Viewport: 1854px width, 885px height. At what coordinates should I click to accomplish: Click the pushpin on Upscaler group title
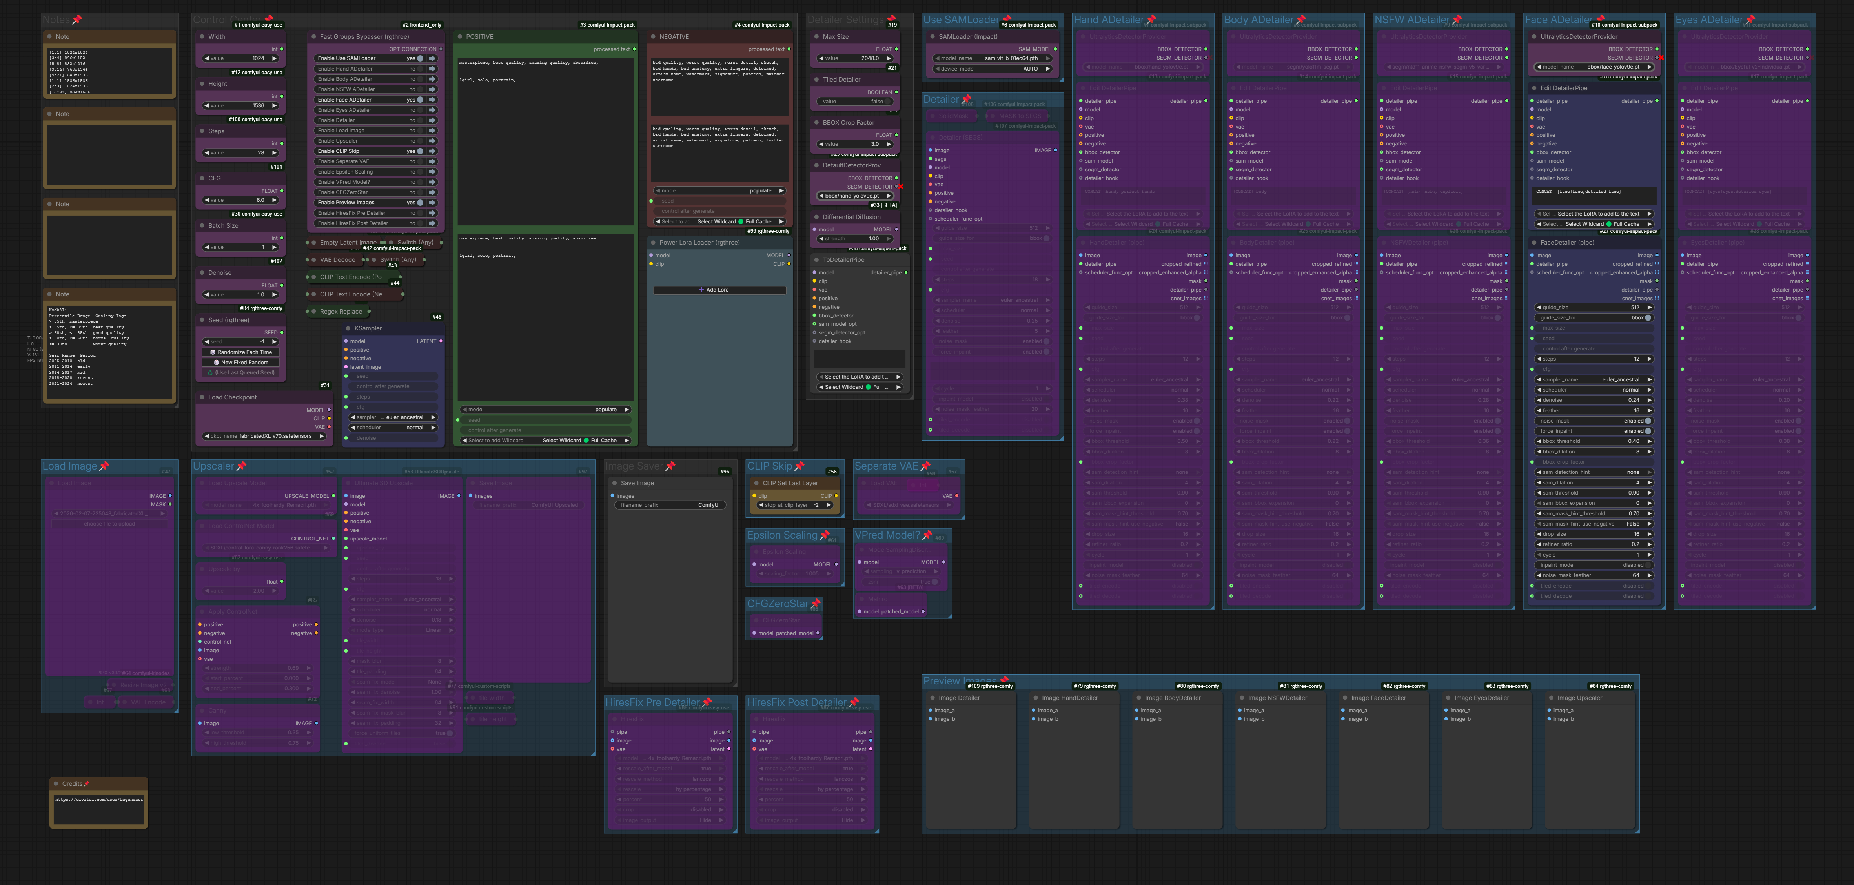[242, 466]
